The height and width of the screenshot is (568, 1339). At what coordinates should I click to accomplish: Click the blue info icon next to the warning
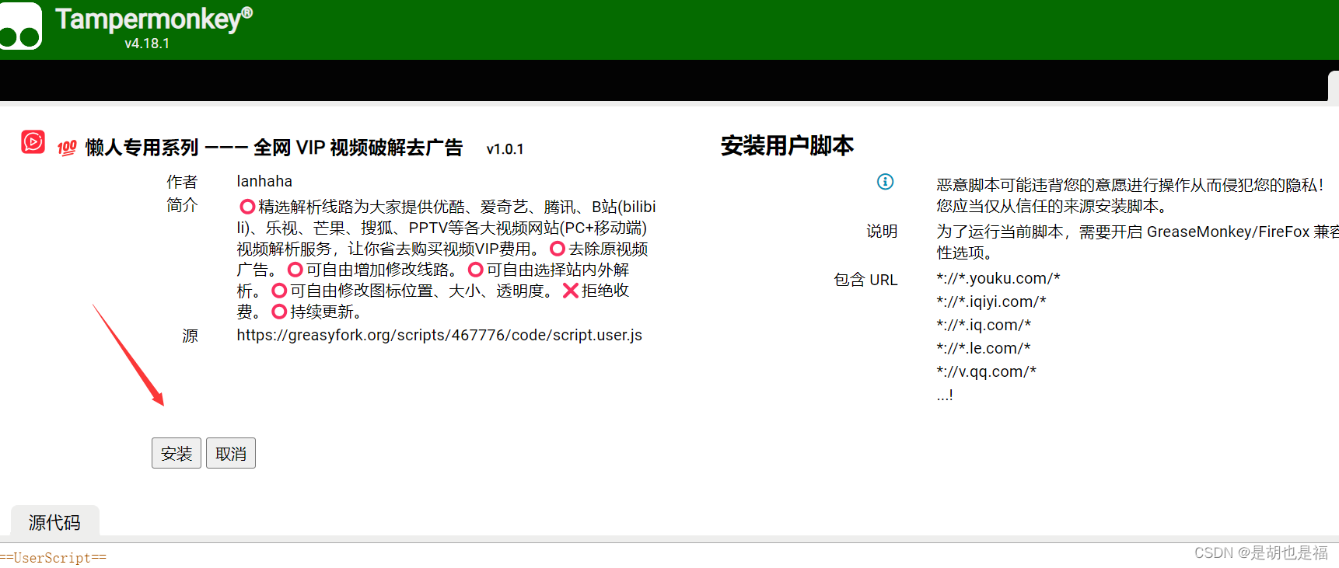885,182
